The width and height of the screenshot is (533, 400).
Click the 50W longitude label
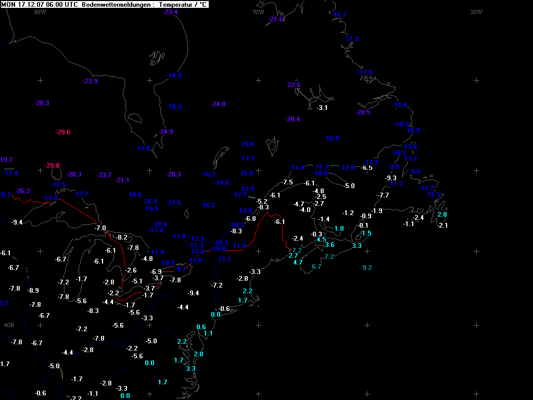pos(476,12)
